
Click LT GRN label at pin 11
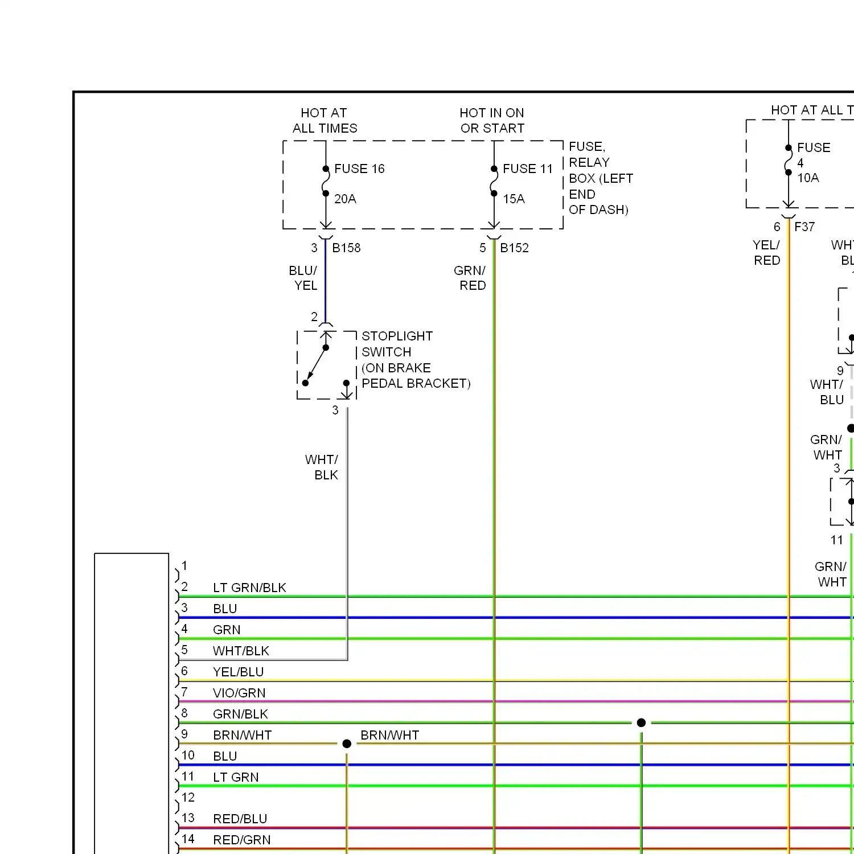pyautogui.click(x=236, y=778)
